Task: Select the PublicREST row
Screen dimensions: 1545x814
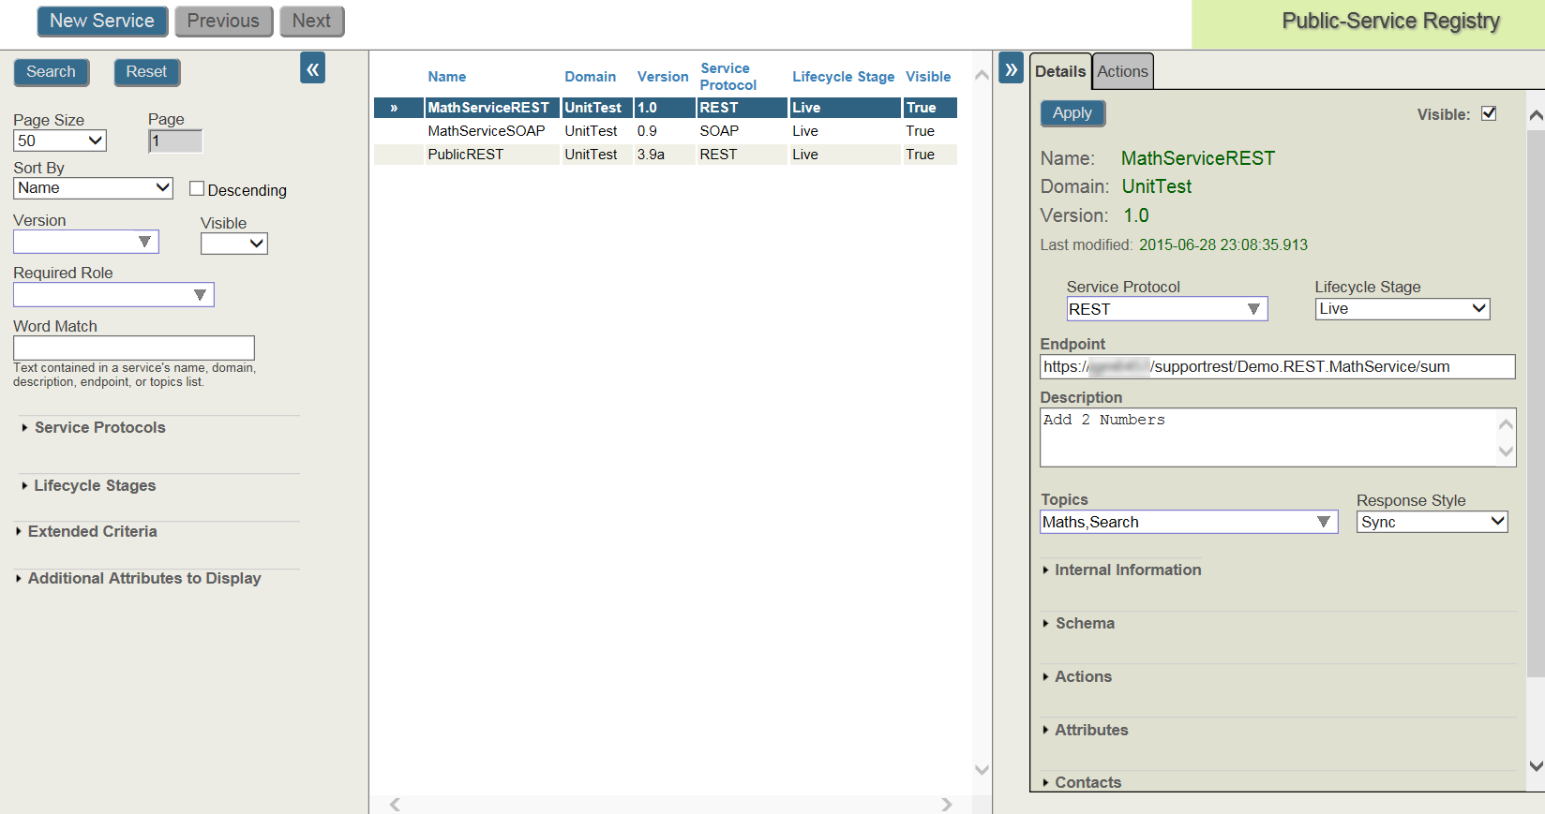Action: 666,155
